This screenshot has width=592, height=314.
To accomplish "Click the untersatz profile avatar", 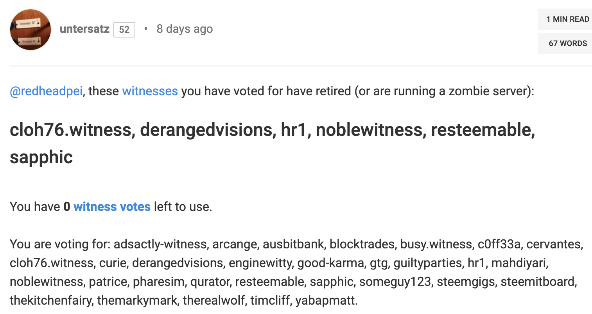I will pos(30,30).
